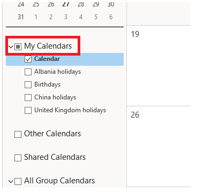Enable the Shared Calendars group checkbox
This screenshot has width=212, height=194.
(x=18, y=158)
